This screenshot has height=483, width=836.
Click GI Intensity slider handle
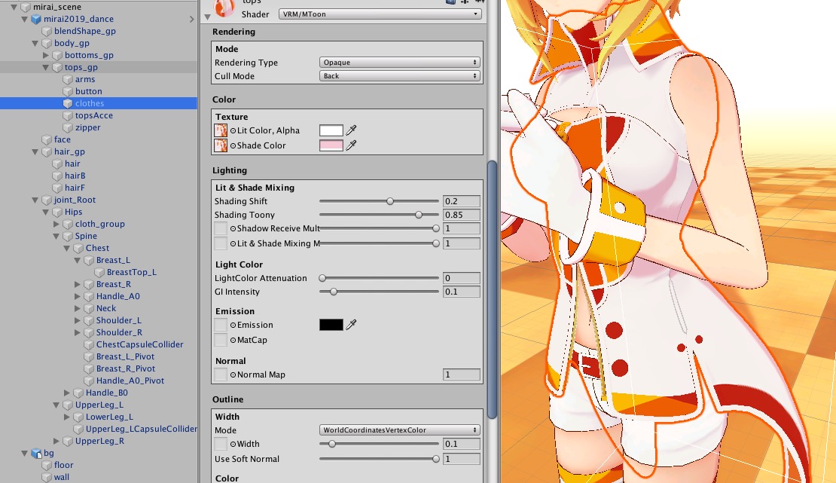[x=334, y=292]
